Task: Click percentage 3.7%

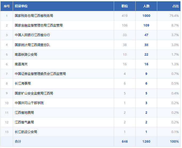Action: tap(175, 35)
